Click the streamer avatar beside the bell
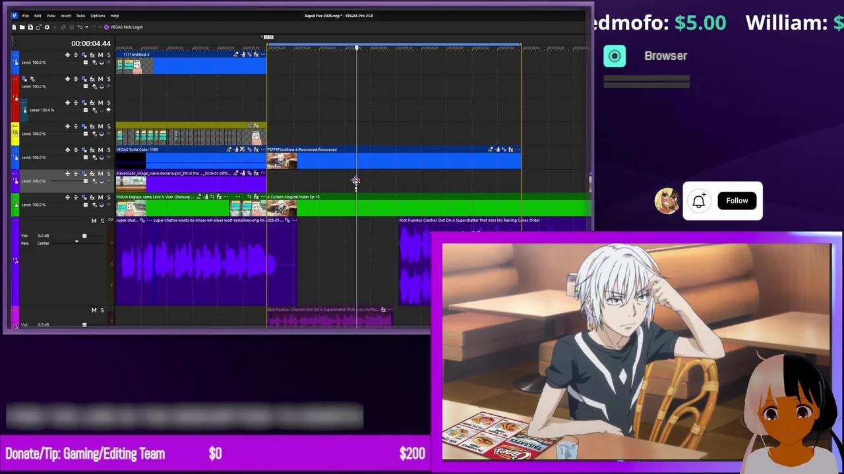Viewport: 844px width, 474px height. tap(667, 201)
